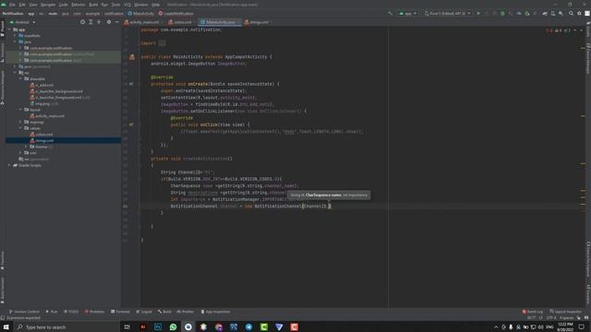Open the Navigate menu
This screenshot has width=591, height=332.
[48, 5]
